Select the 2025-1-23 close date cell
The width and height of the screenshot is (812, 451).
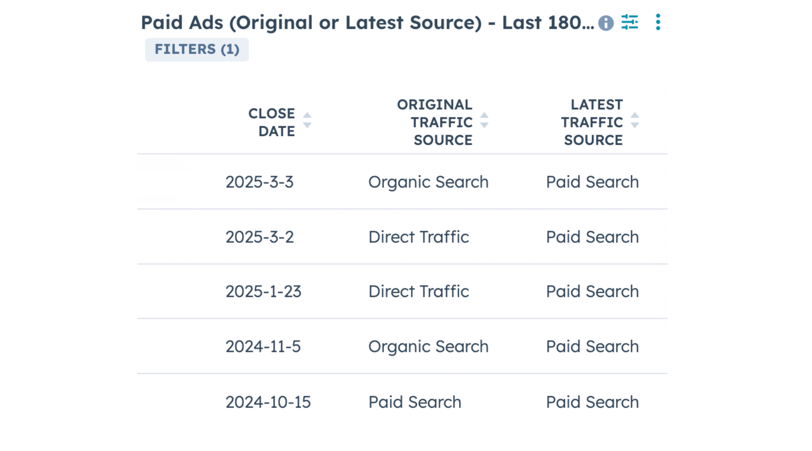click(263, 292)
